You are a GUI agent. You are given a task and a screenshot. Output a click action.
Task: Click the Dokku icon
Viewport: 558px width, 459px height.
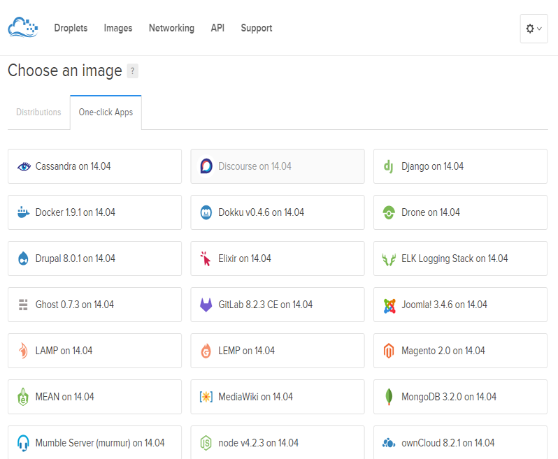[206, 212]
